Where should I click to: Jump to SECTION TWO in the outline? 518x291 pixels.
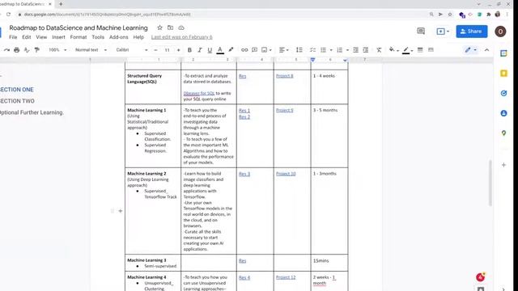[17, 101]
